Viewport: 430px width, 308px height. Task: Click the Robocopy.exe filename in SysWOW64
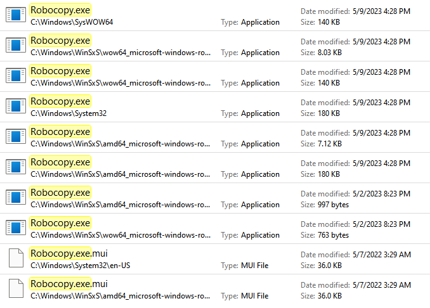click(60, 10)
